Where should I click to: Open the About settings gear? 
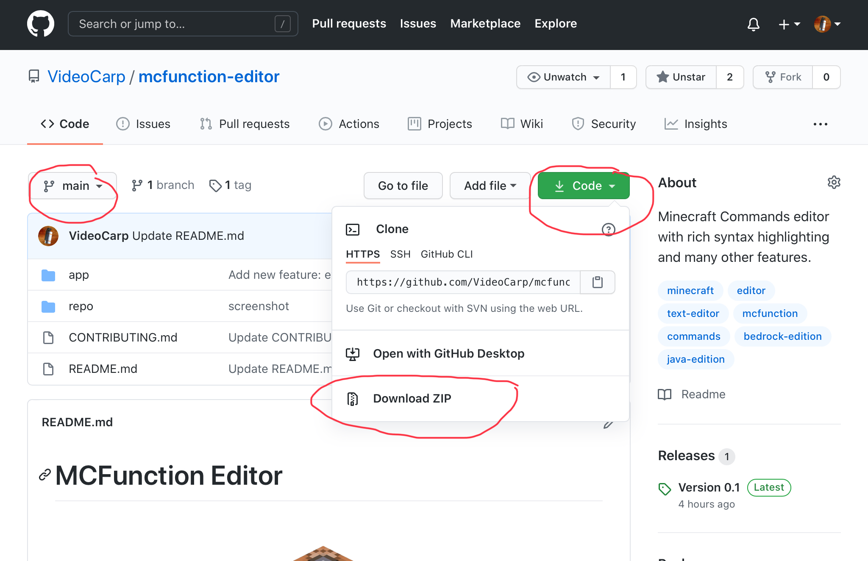pyautogui.click(x=834, y=183)
